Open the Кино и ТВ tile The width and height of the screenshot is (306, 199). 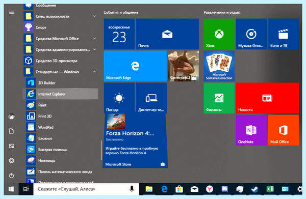click(283, 34)
